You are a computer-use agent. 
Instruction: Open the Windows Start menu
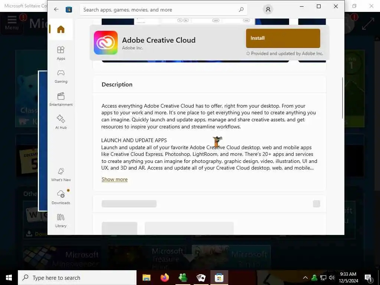point(9,278)
